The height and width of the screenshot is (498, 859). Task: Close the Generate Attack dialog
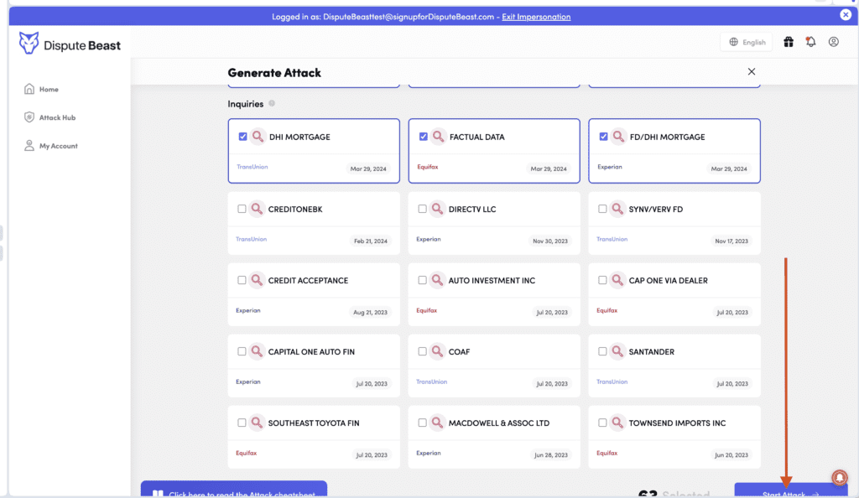(752, 72)
